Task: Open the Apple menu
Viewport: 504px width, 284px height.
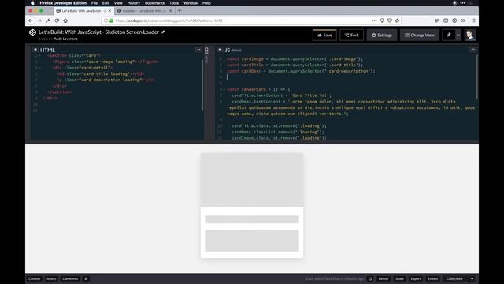Action: point(32,3)
